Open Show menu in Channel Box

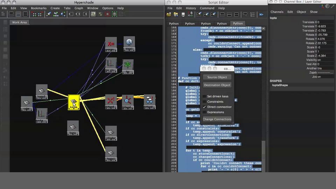(314, 12)
